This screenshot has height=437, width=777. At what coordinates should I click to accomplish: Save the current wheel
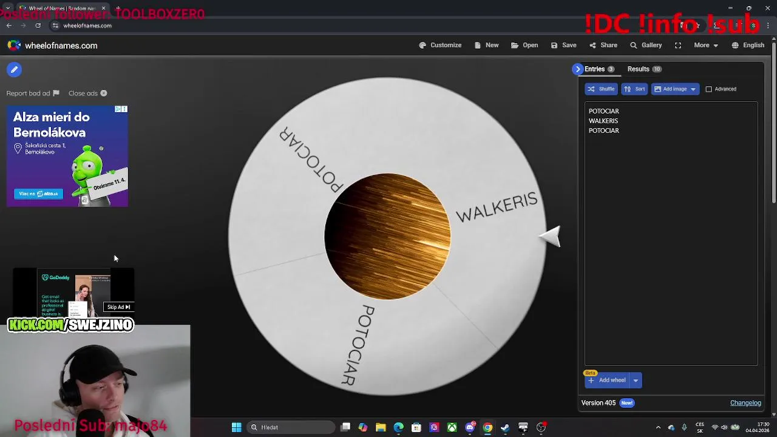[x=563, y=46]
